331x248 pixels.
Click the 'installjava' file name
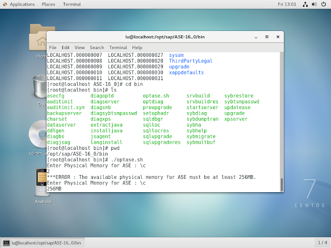(107, 131)
